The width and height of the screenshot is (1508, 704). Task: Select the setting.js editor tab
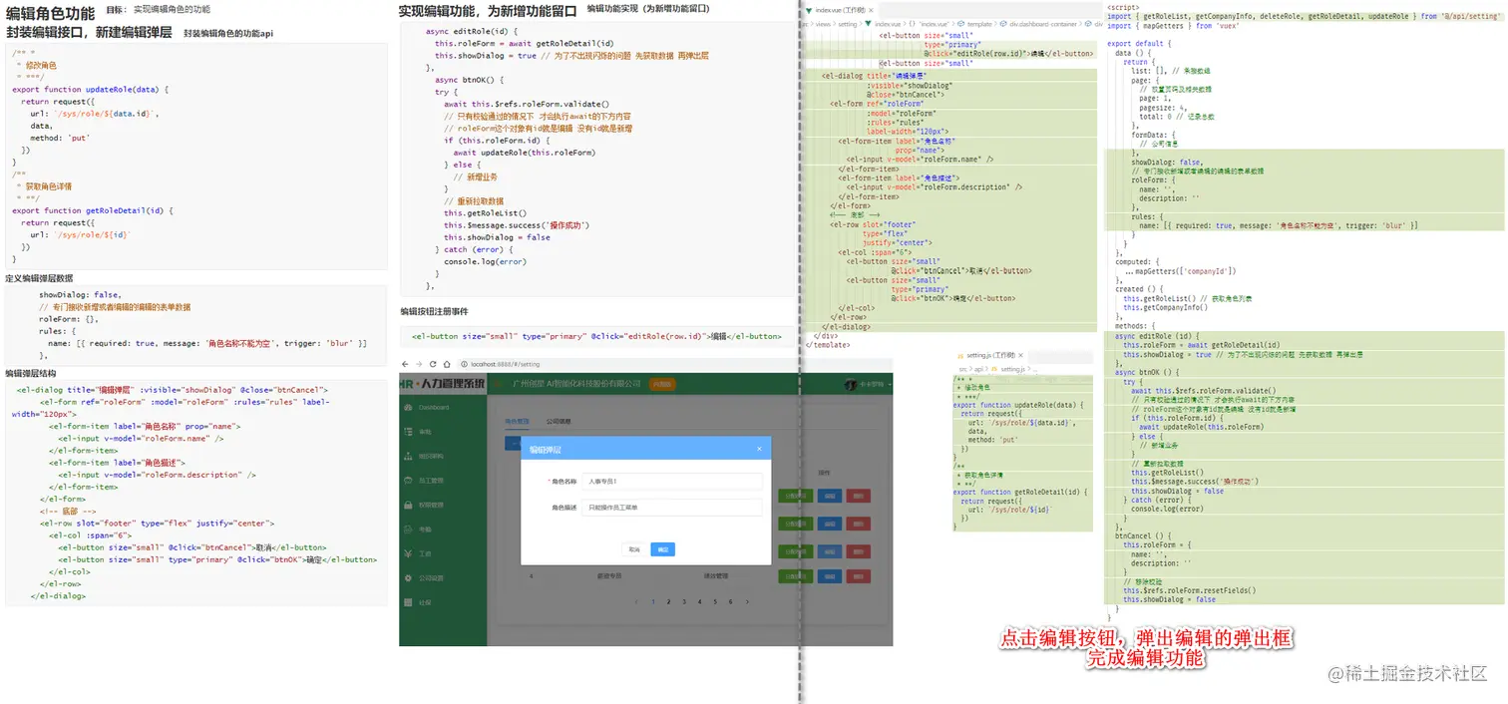coord(988,356)
